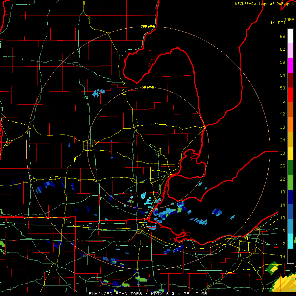Viewport: 296px width, 296px height.
Task: Click the light blue legend swatch near 6
Action: point(290,226)
